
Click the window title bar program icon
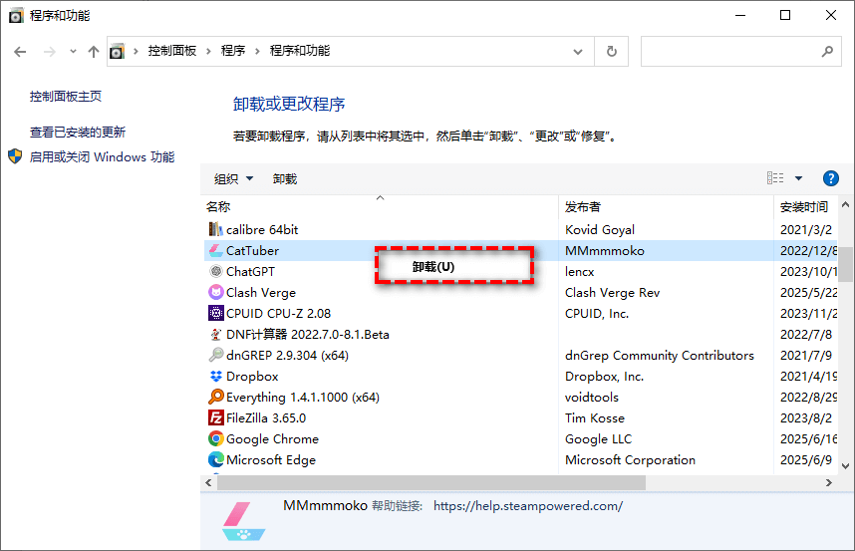[16, 15]
